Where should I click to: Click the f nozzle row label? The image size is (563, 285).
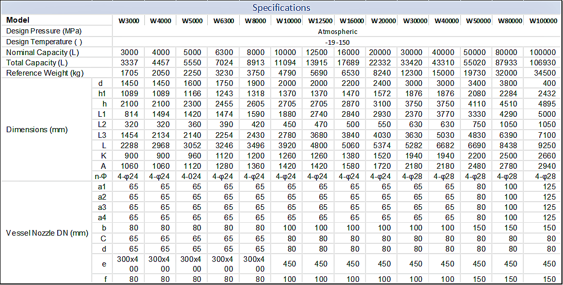105,279
